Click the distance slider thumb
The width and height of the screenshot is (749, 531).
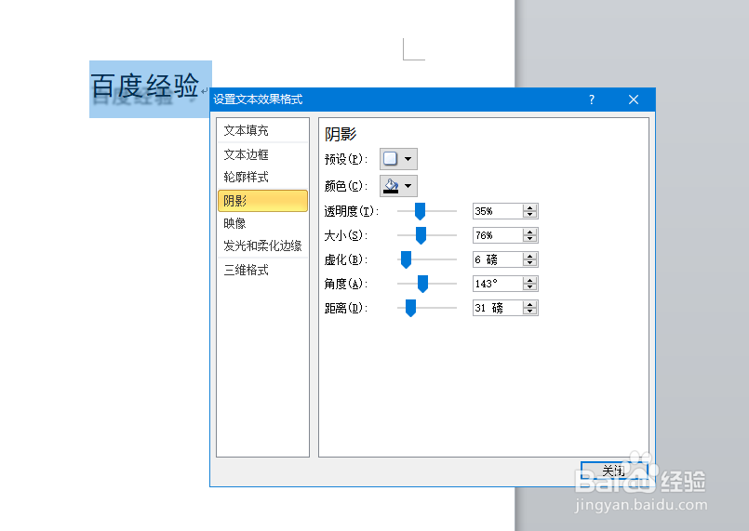point(411,308)
